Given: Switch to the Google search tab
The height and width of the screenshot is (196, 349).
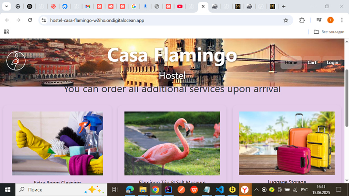Looking at the screenshot, I should (134, 7).
